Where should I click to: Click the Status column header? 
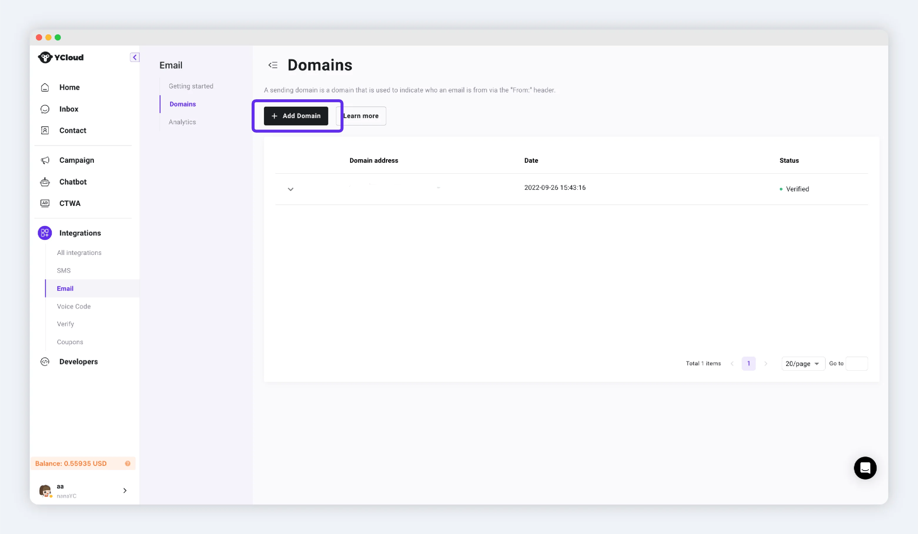pos(789,161)
